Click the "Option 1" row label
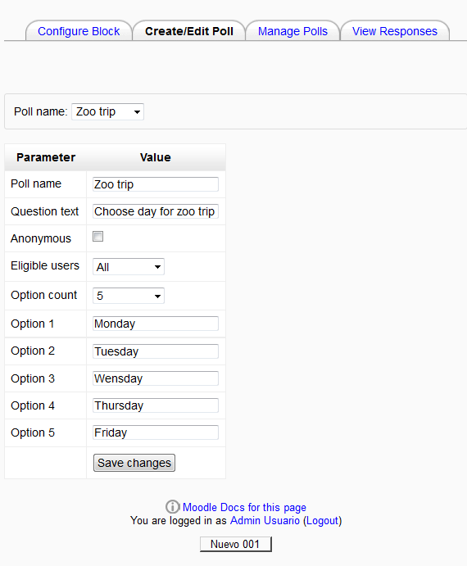Image resolution: width=467 pixels, height=566 pixels. coord(33,324)
